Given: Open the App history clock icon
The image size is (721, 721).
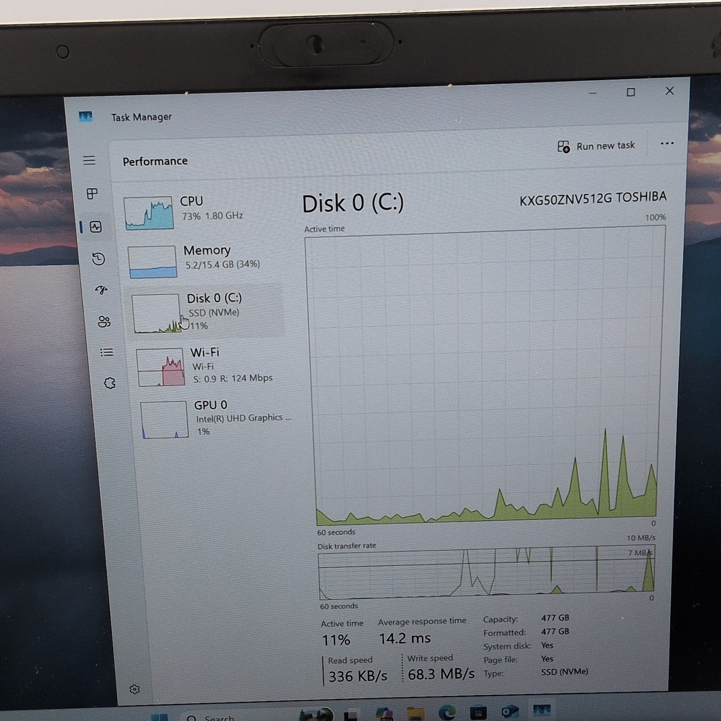Looking at the screenshot, I should pyautogui.click(x=98, y=258).
